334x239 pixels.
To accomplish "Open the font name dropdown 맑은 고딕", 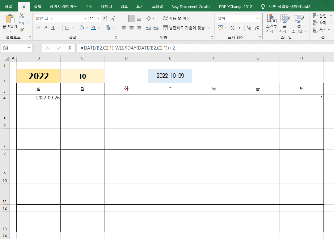I will pyautogui.click(x=86, y=19).
